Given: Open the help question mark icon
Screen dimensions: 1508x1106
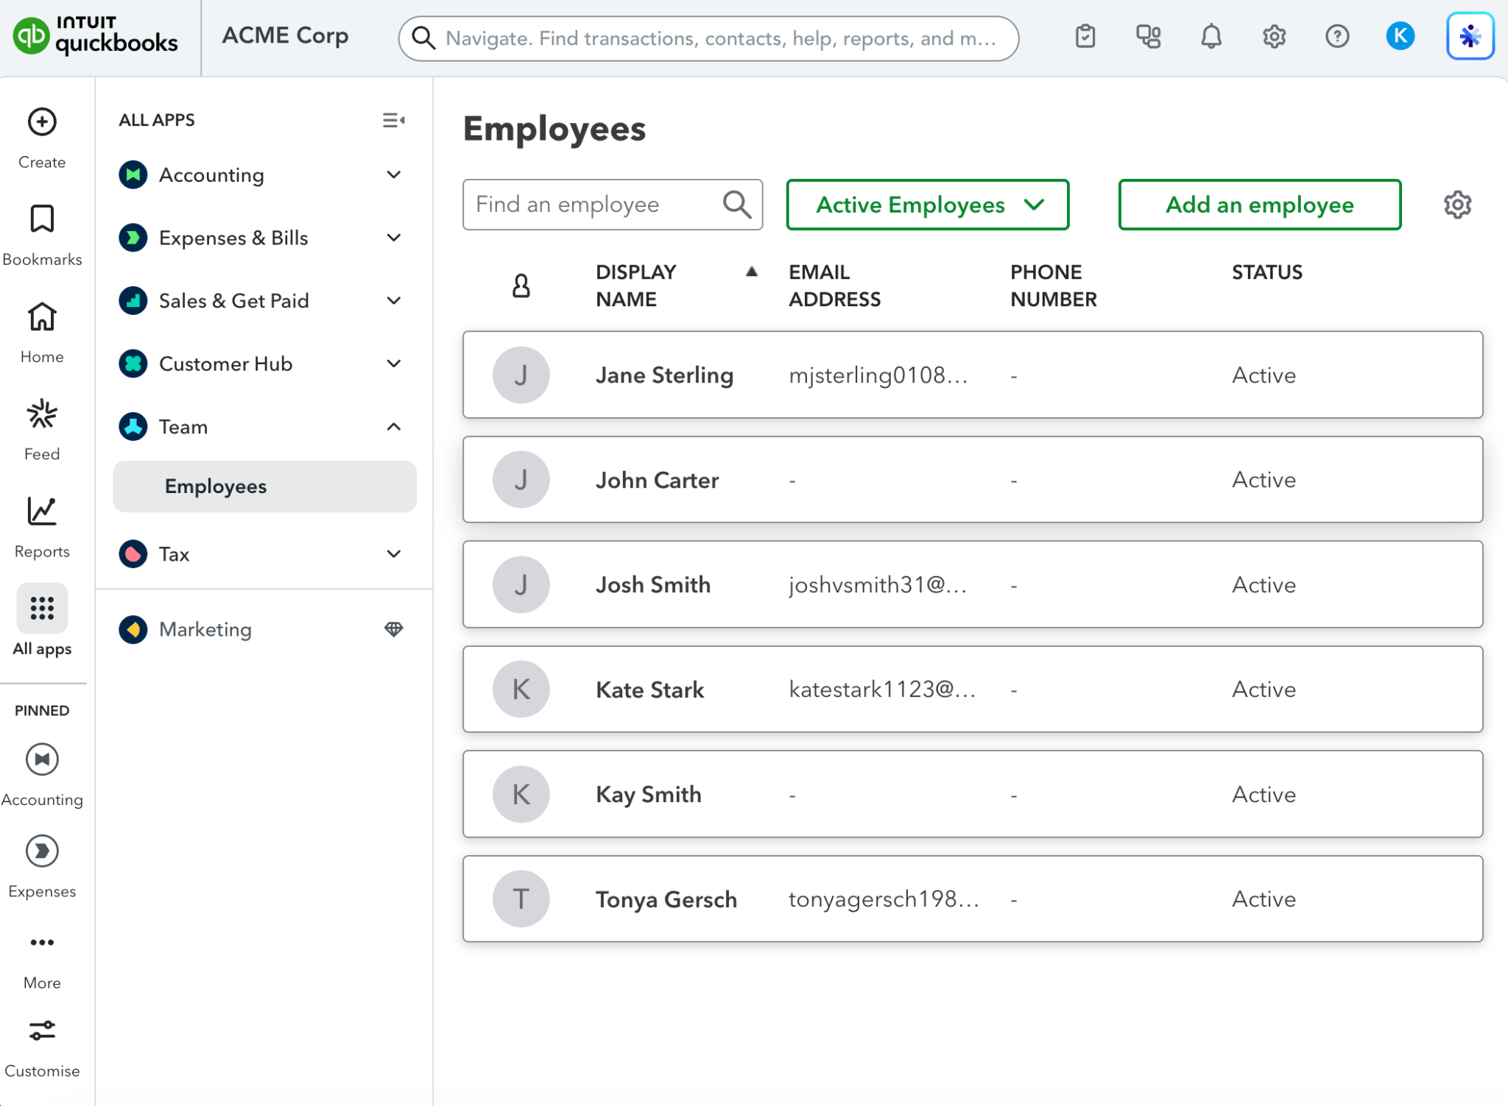Looking at the screenshot, I should click(x=1337, y=36).
